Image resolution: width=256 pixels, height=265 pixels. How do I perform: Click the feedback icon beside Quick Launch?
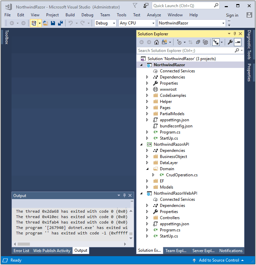146,5
